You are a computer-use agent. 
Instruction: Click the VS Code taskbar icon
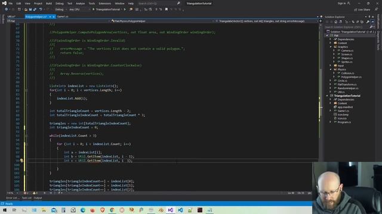click(x=180, y=210)
